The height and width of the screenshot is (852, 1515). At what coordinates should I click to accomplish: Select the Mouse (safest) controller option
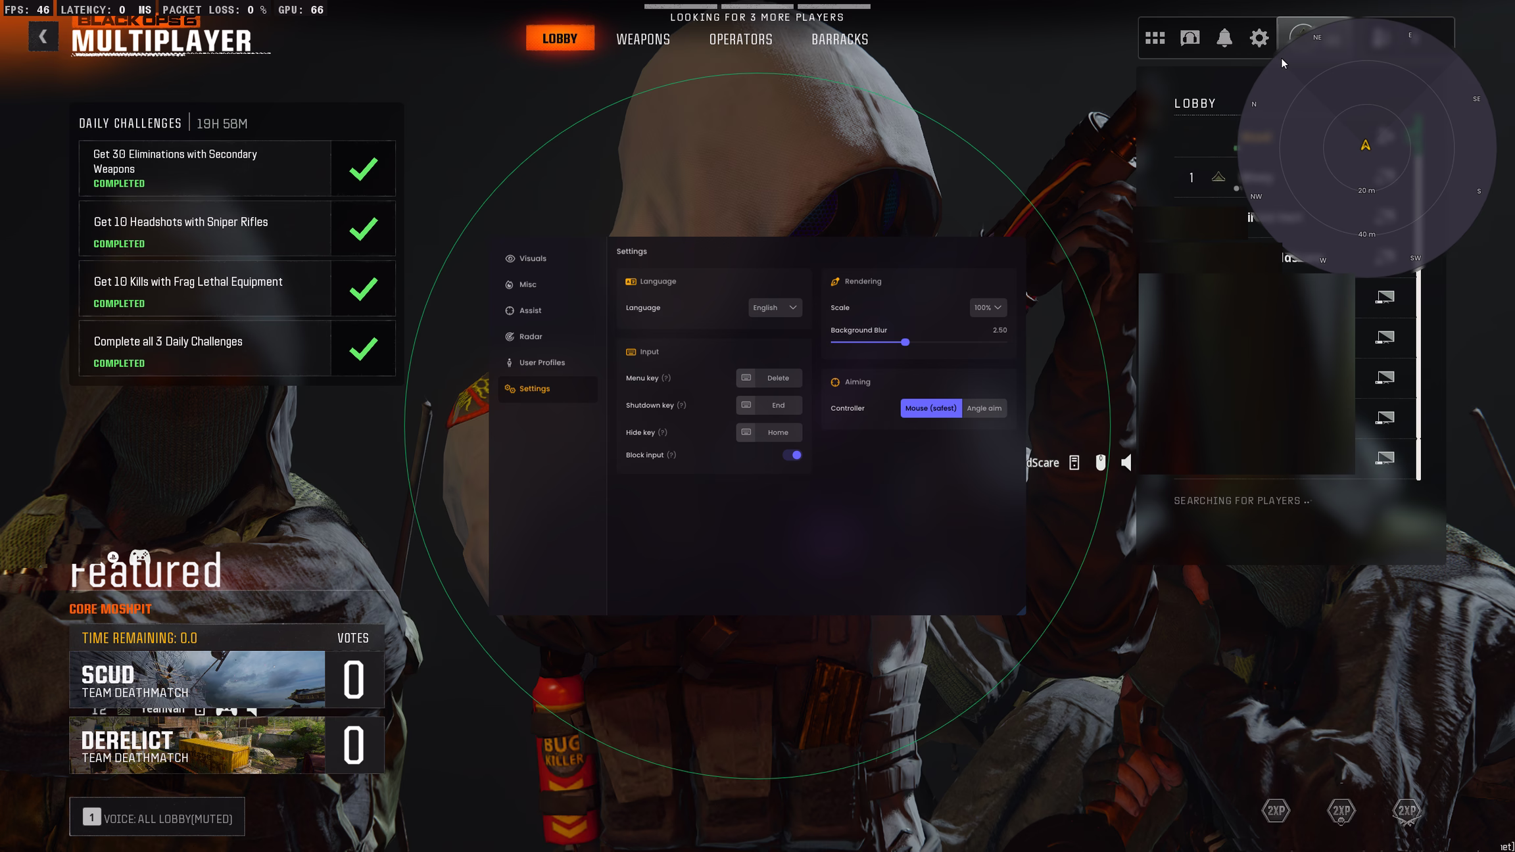[x=930, y=408]
